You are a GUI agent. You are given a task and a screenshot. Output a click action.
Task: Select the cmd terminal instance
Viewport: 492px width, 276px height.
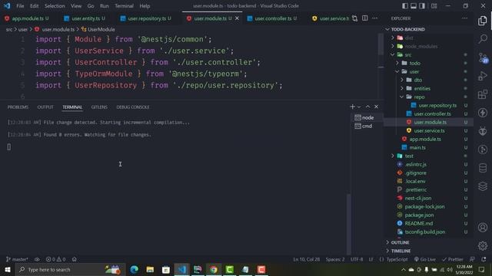pos(367,126)
